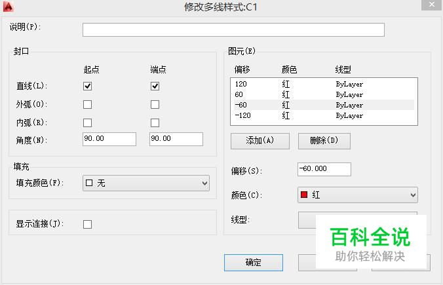Click the 偏移 column header
Image resolution: width=443 pixels, height=285 pixels.
pyautogui.click(x=242, y=69)
